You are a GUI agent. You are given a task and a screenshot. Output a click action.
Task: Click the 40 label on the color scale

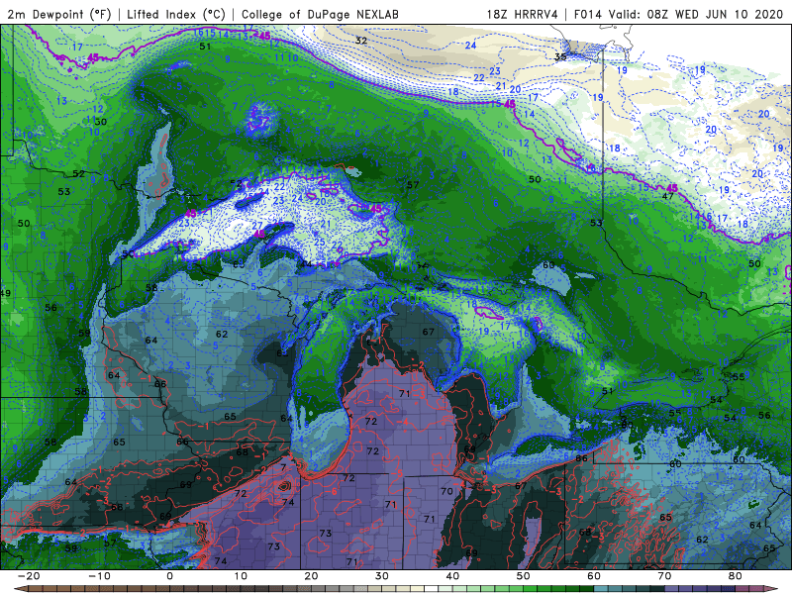pos(452,576)
